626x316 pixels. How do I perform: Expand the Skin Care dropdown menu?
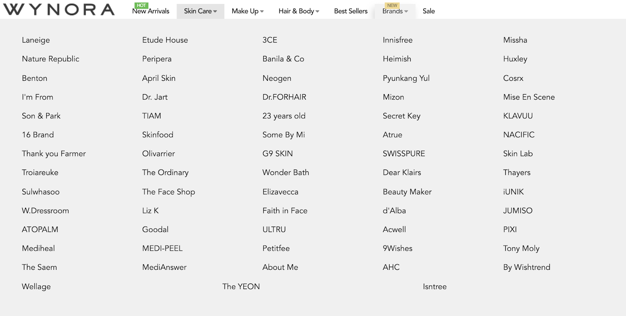(x=200, y=11)
